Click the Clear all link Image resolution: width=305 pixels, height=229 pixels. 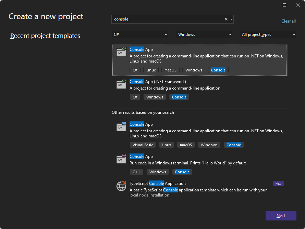click(x=288, y=21)
